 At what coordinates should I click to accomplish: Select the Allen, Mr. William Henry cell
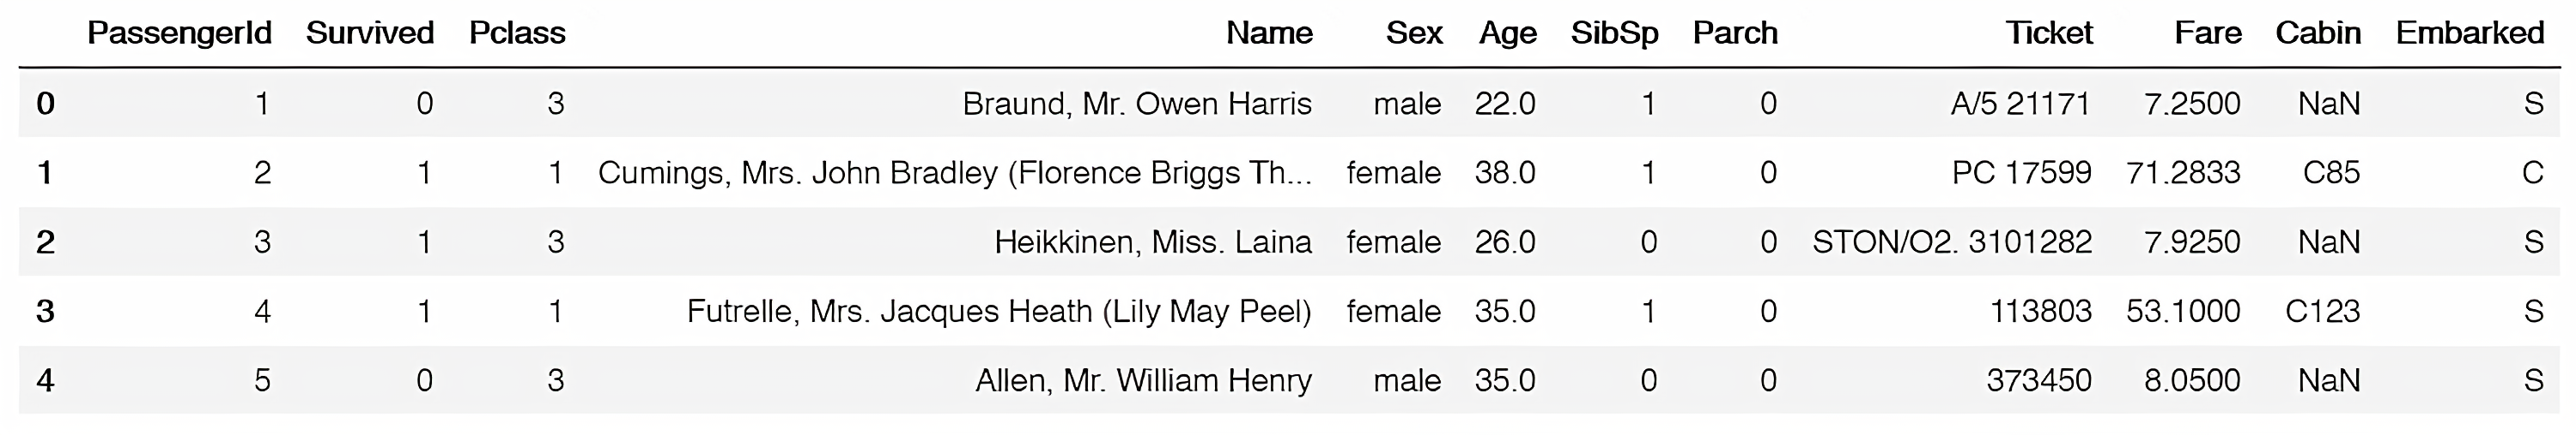pyautogui.click(x=1143, y=381)
